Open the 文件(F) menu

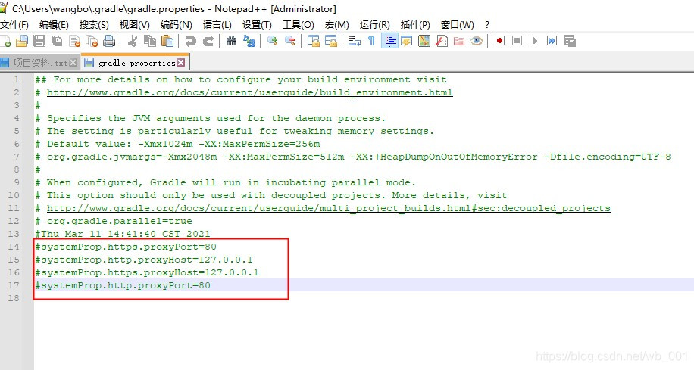14,25
